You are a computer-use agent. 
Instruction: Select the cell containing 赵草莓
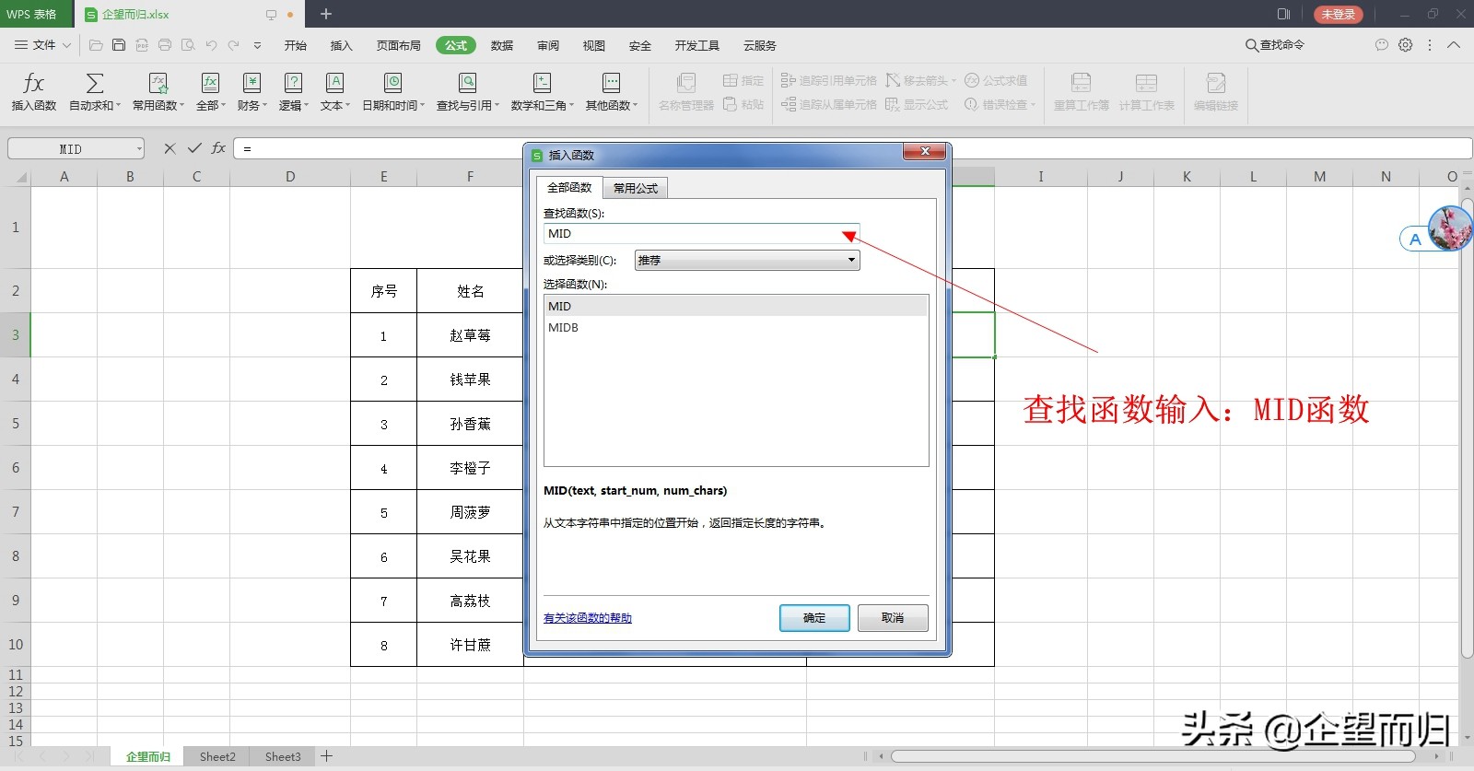(470, 335)
